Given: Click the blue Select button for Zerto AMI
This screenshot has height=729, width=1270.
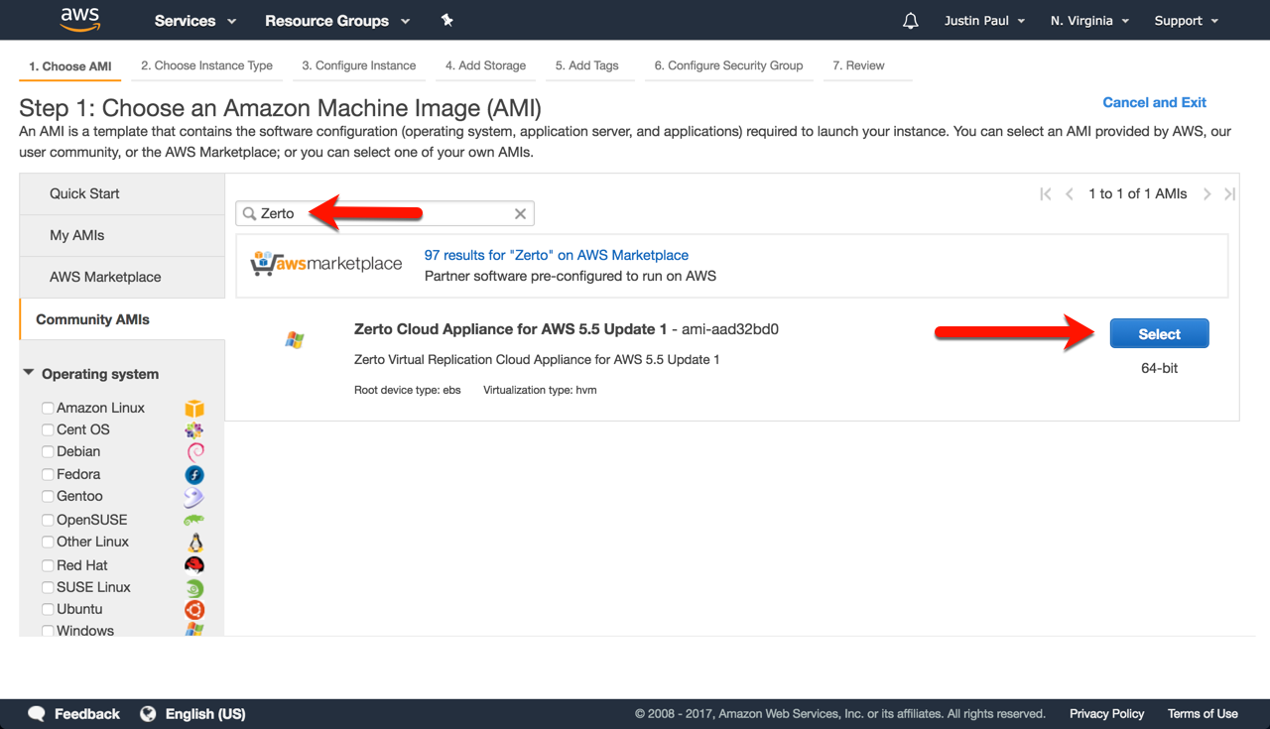Looking at the screenshot, I should pos(1159,334).
